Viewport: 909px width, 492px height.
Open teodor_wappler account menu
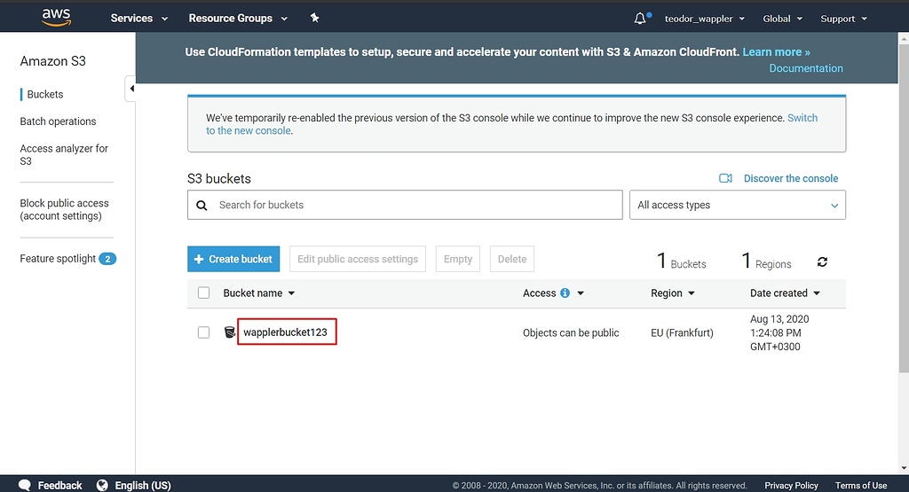pos(704,19)
